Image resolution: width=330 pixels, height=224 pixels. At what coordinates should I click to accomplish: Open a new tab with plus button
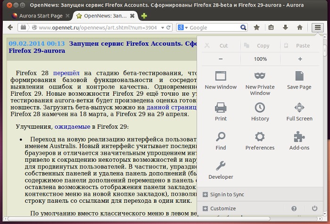pos(144,15)
